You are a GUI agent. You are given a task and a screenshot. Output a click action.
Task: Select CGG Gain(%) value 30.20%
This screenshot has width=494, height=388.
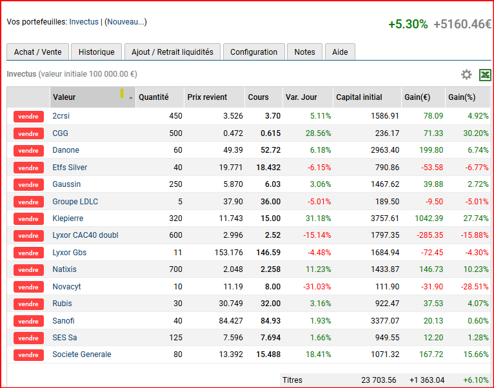click(476, 133)
